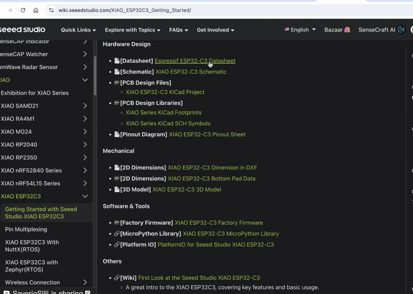Open XIAO ESP32-C3 Bottom Pad Data link

(212, 178)
